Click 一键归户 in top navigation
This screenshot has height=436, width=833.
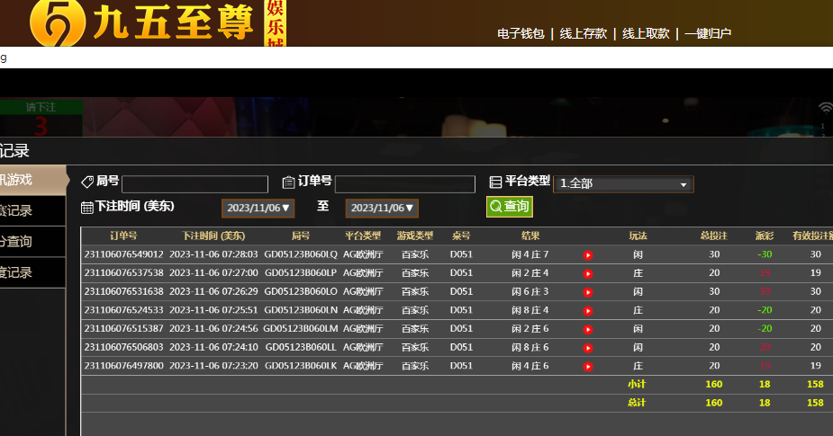pos(708,34)
